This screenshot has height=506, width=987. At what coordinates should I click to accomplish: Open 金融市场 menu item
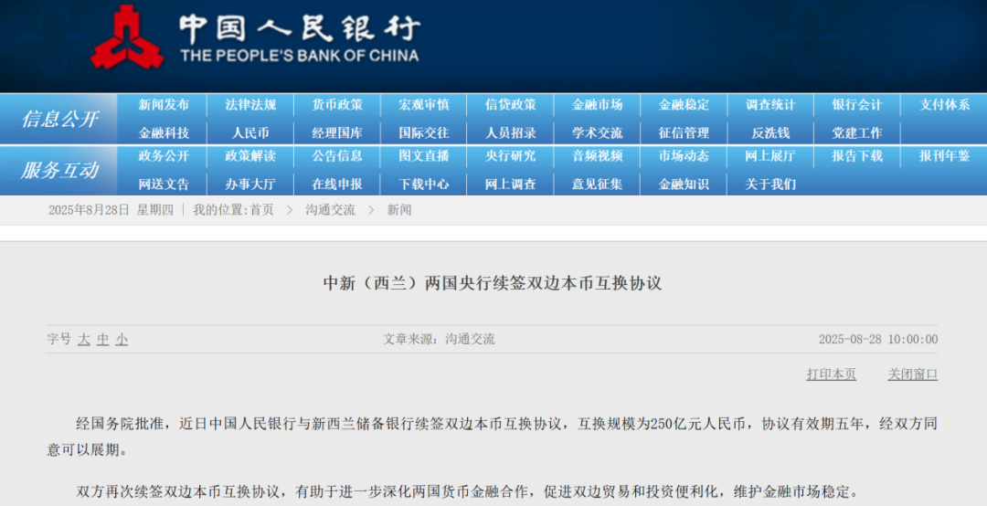[x=598, y=105]
